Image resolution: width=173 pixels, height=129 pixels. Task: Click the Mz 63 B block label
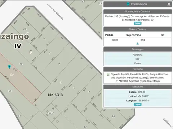click(x=56, y=95)
